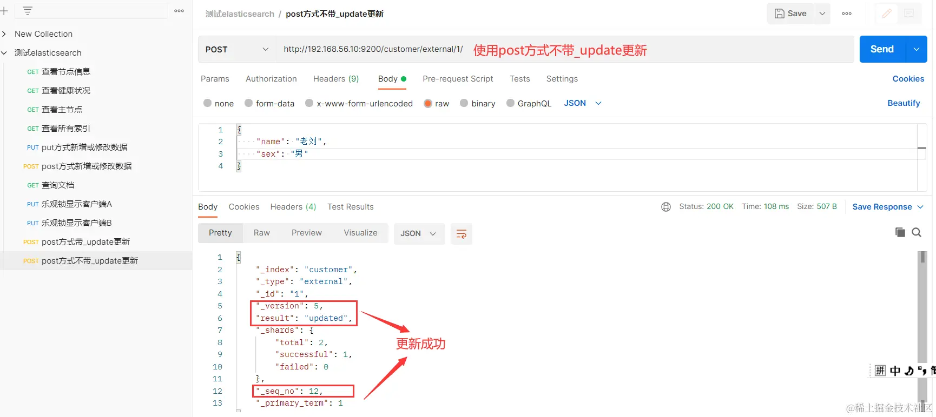Viewport: 936px width, 417px height.
Task: Open the 查看所有索引 GET request
Action: point(65,129)
